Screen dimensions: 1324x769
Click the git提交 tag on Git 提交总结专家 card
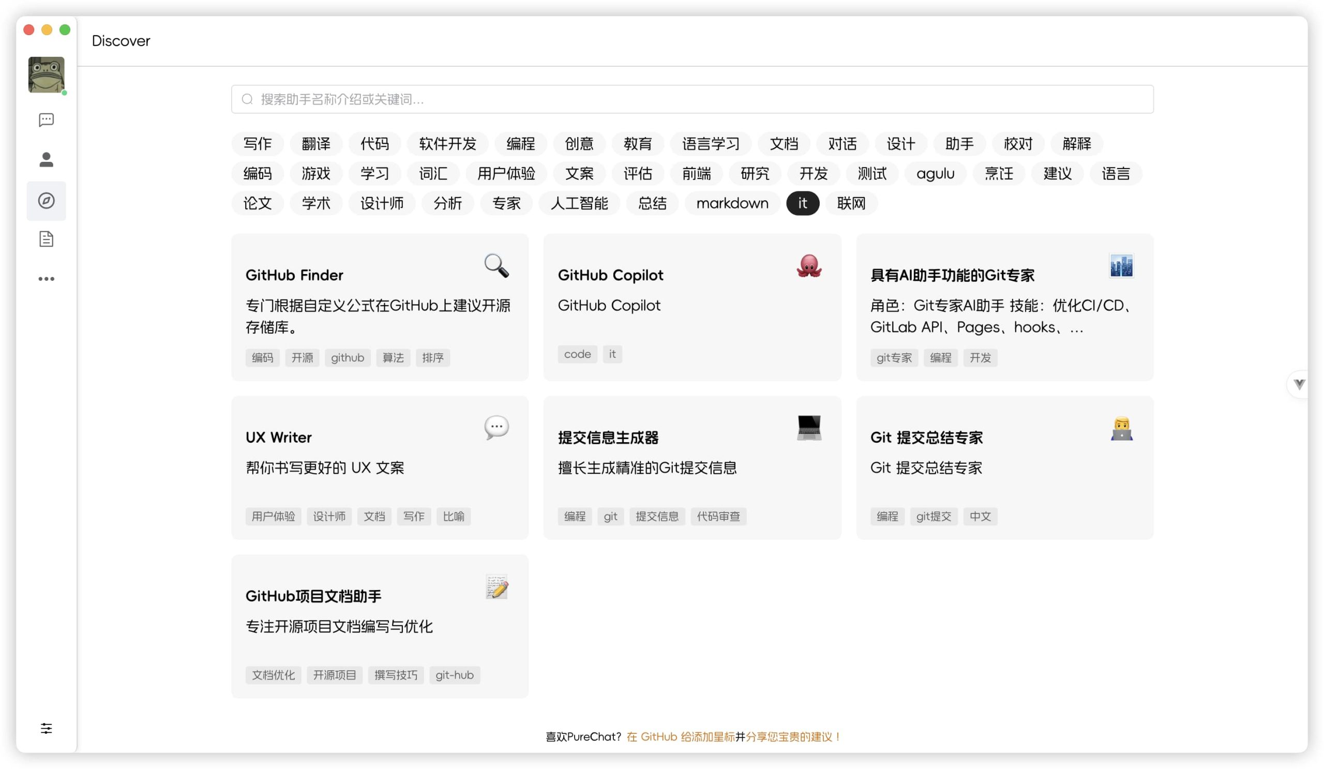coord(934,516)
